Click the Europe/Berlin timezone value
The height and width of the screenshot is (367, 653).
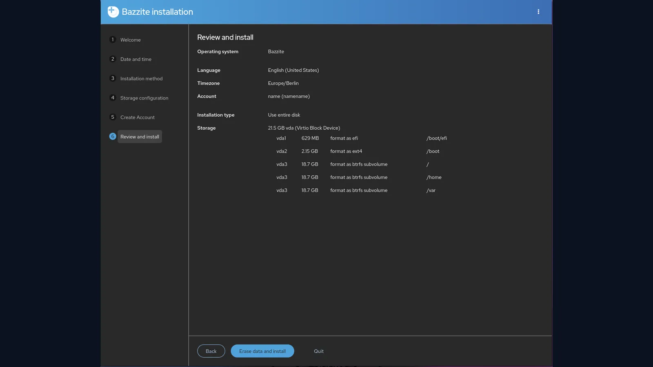[283, 83]
